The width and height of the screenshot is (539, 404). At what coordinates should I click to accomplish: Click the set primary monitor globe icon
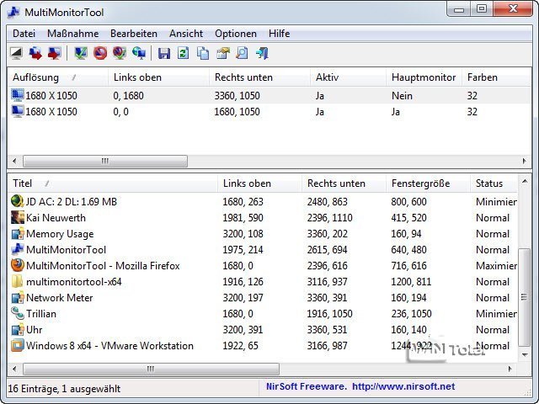[139, 54]
